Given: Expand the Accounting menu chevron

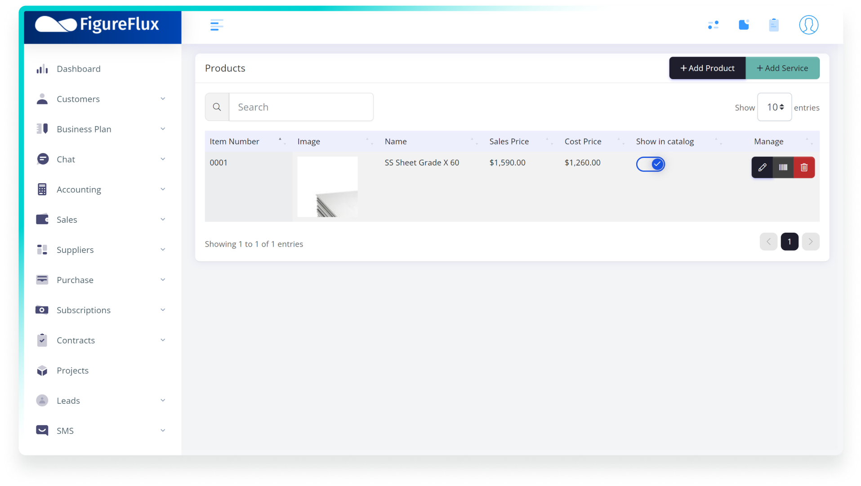Looking at the screenshot, I should click(163, 189).
